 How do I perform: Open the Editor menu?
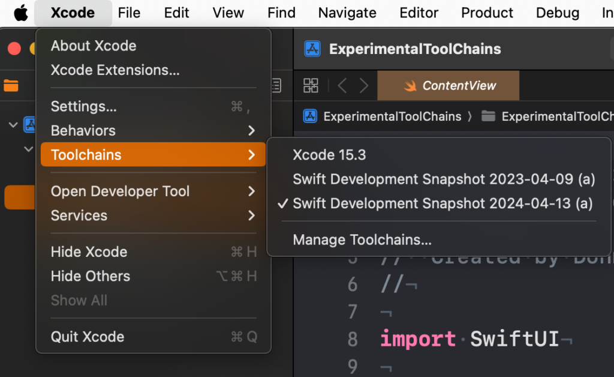coord(419,13)
